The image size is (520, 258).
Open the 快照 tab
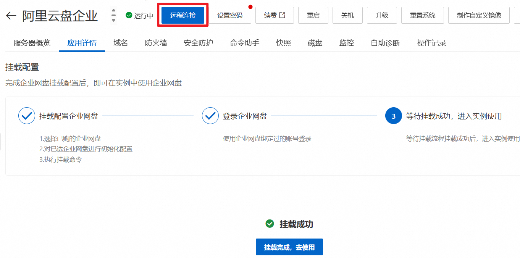(284, 43)
